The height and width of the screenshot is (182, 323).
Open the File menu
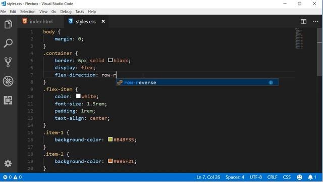[x=3, y=12]
